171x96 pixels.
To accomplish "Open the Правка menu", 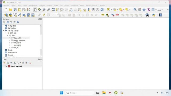I will point(14,6).
